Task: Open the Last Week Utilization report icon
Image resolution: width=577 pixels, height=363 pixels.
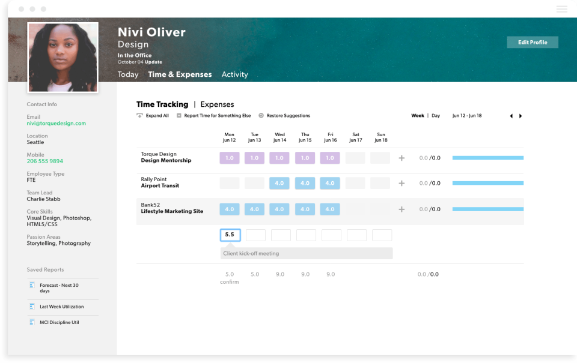Action: pyautogui.click(x=32, y=307)
